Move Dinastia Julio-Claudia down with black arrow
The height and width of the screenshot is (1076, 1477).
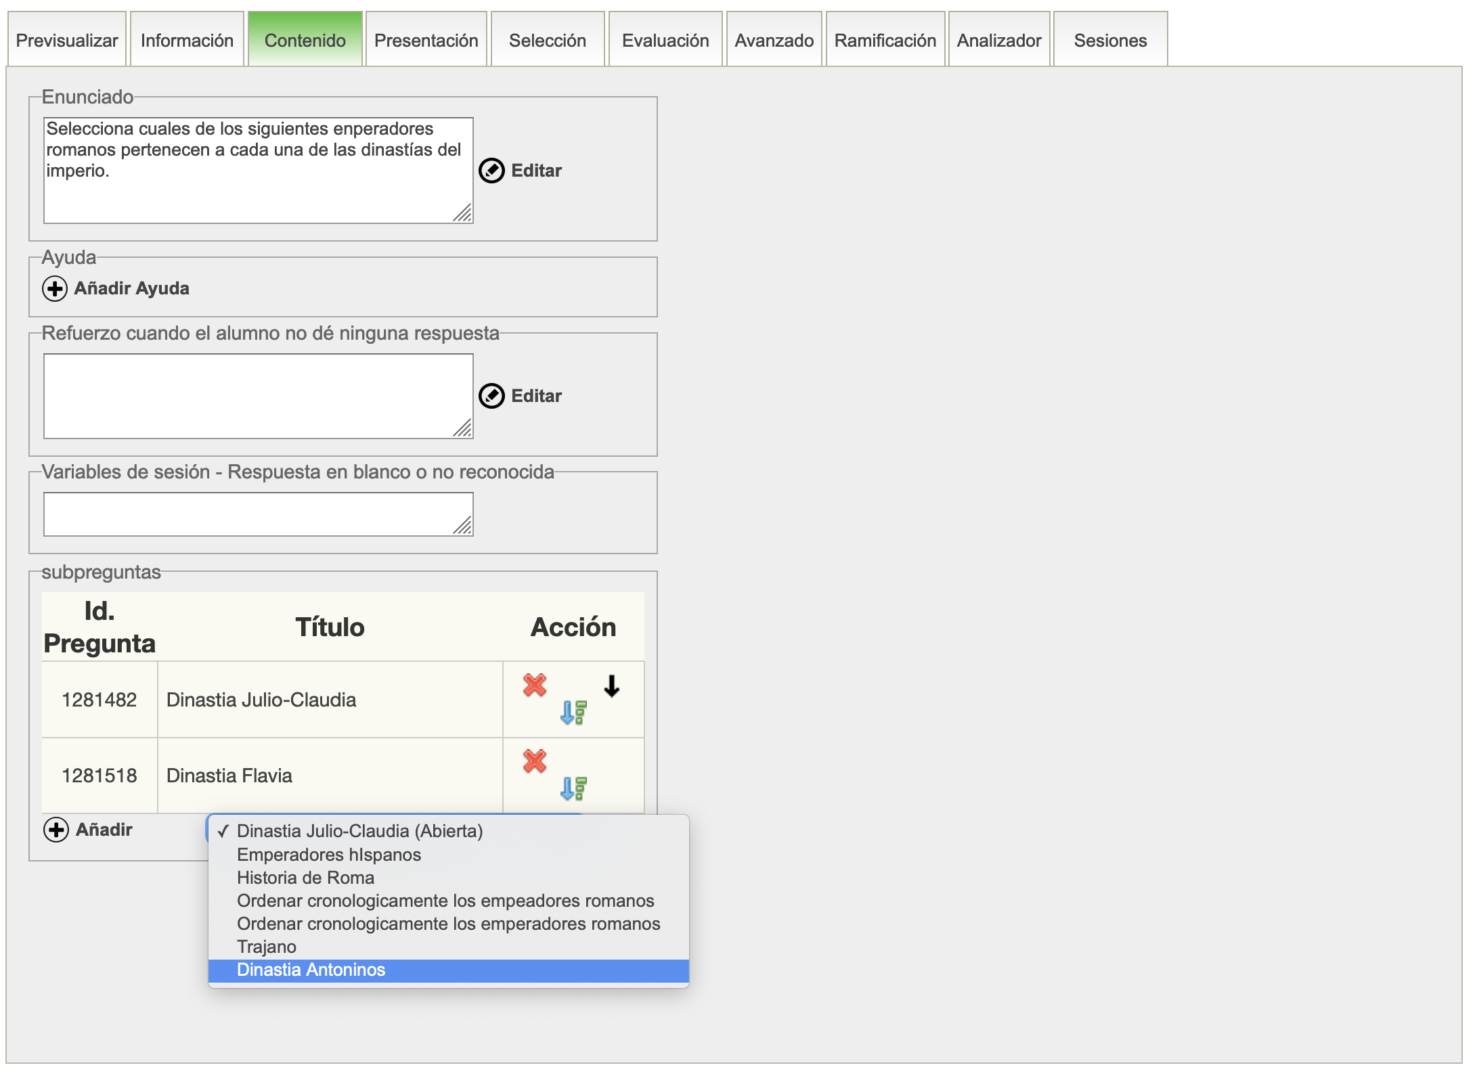click(x=611, y=686)
